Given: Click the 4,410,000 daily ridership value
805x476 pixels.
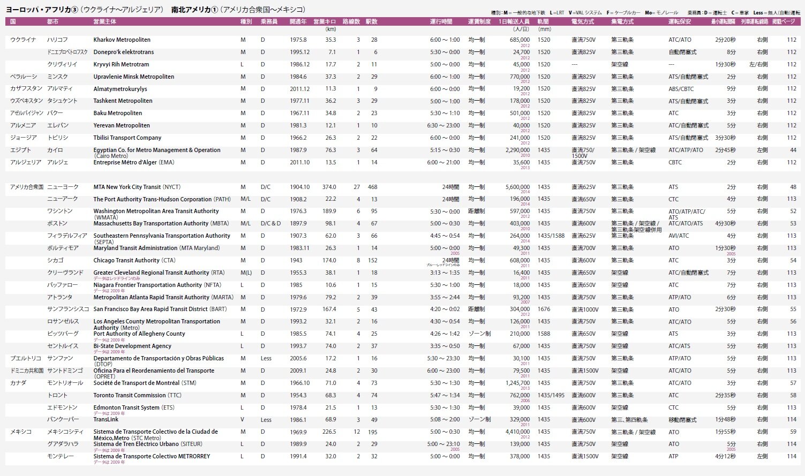Looking at the screenshot, I should pos(517,432).
